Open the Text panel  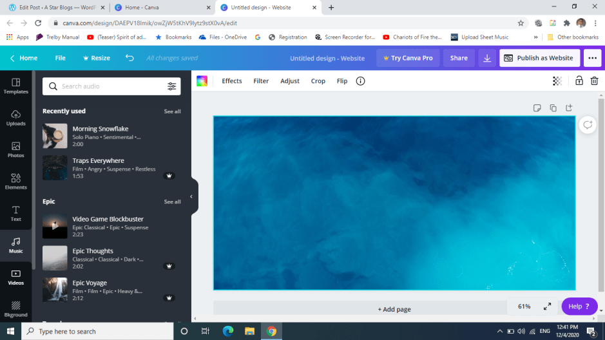pyautogui.click(x=16, y=214)
